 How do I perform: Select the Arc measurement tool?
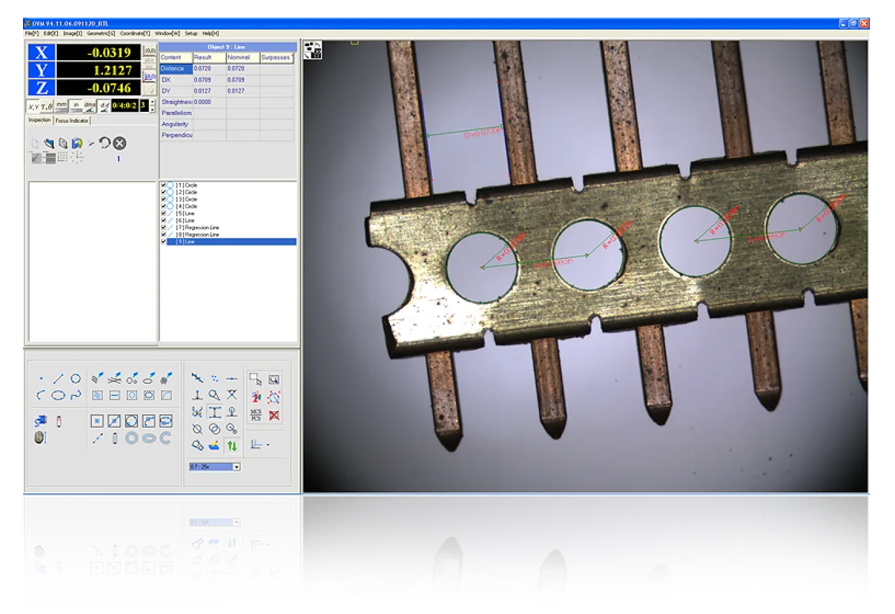pos(42,395)
